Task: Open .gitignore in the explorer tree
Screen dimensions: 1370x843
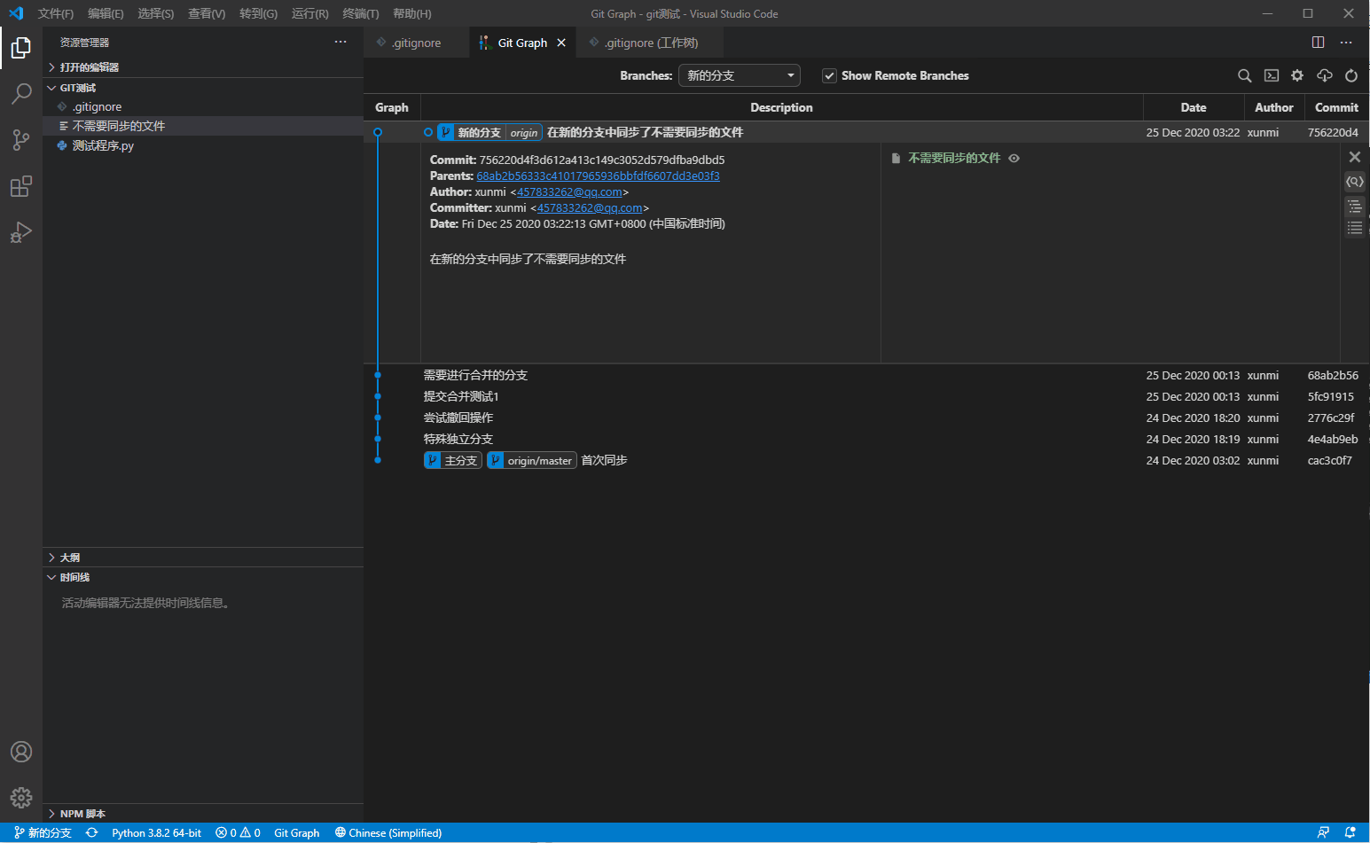Action: [203, 106]
